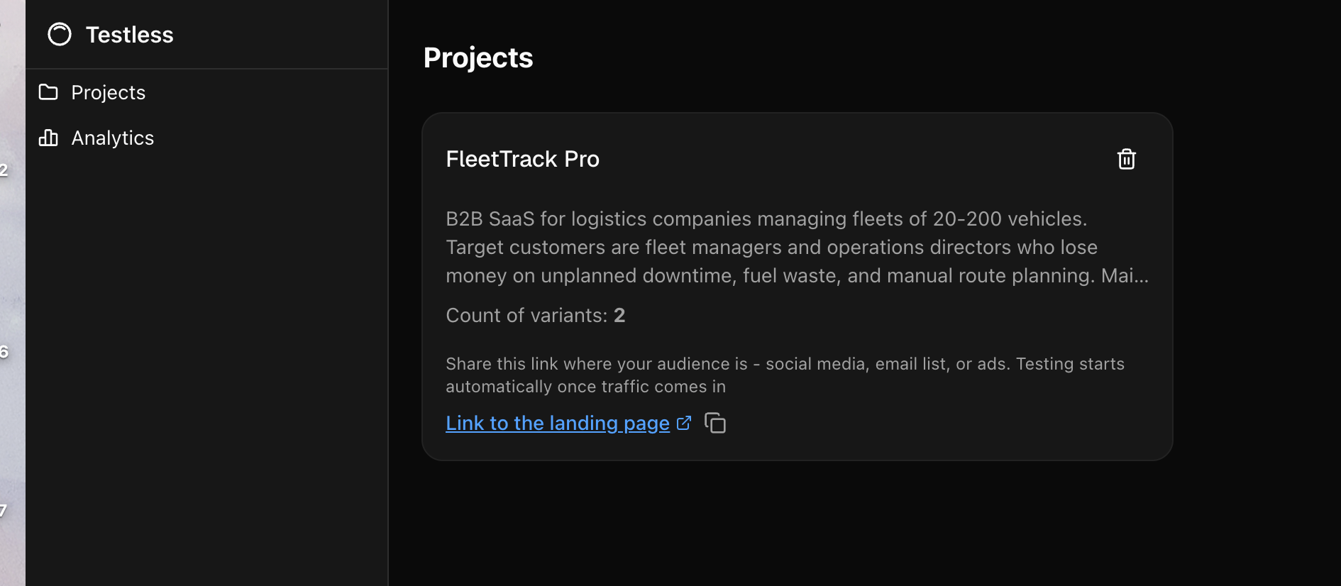Open Projects in the sidebar
Screen dimensions: 1341x586
(206, 92)
